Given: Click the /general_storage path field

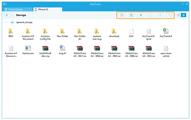Looking at the screenshot, I should [24, 22].
